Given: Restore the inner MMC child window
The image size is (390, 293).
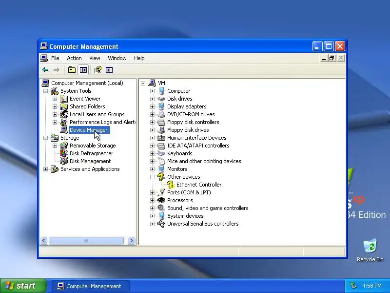Looking at the screenshot, I should (332, 58).
